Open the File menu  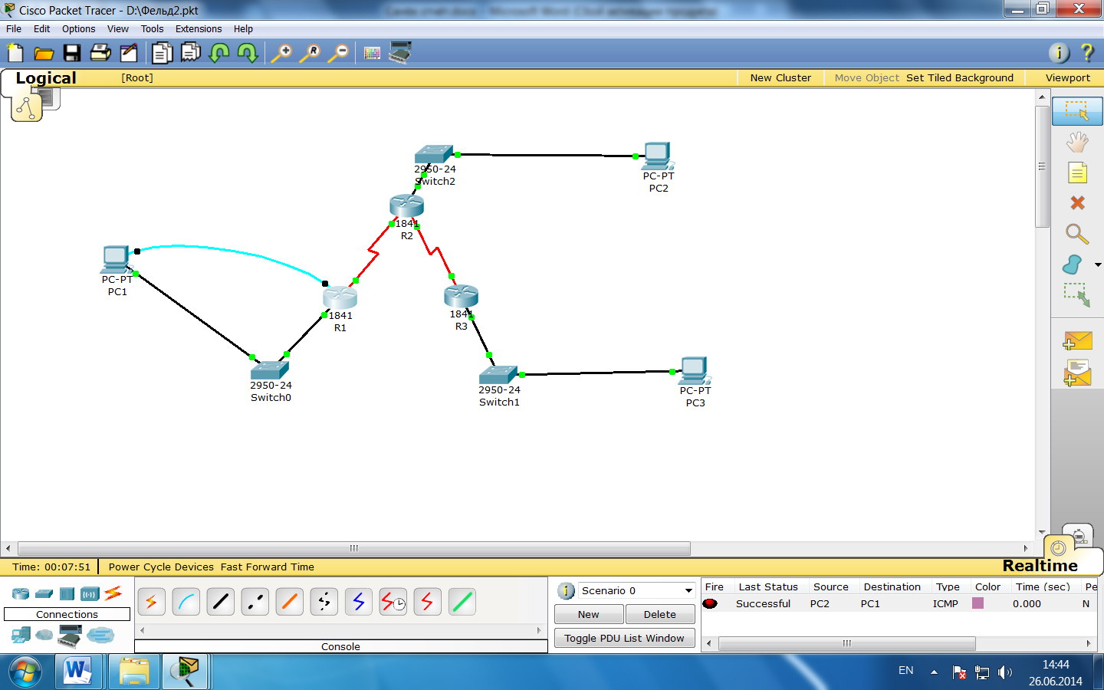pos(14,29)
